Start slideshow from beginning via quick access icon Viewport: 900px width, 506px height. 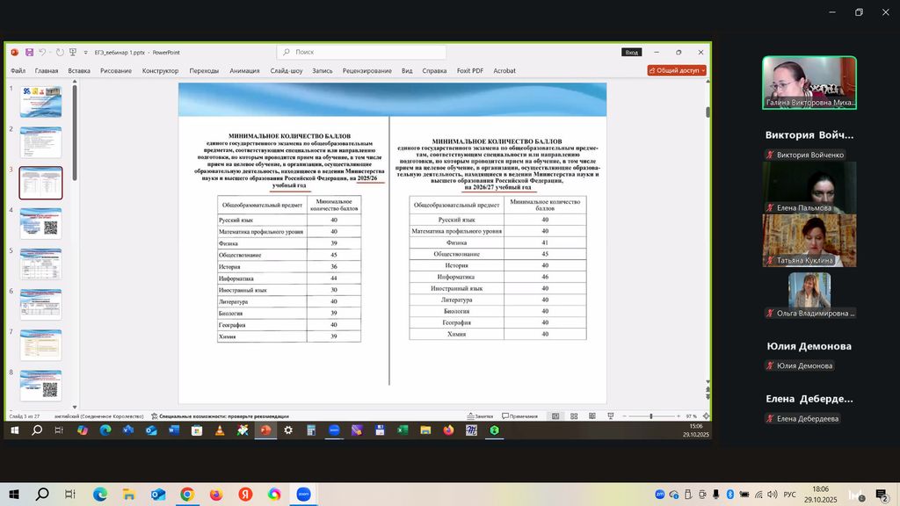click(72, 53)
